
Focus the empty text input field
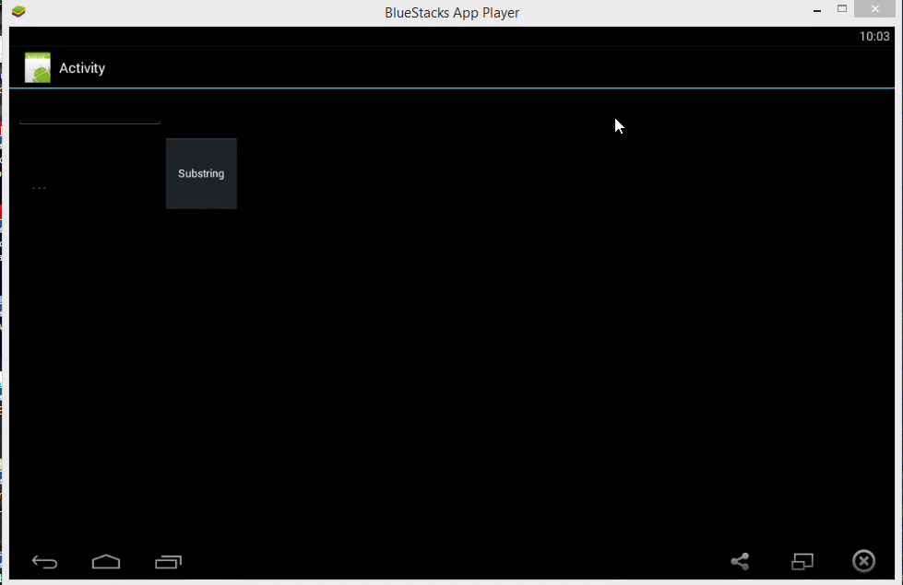click(x=89, y=112)
